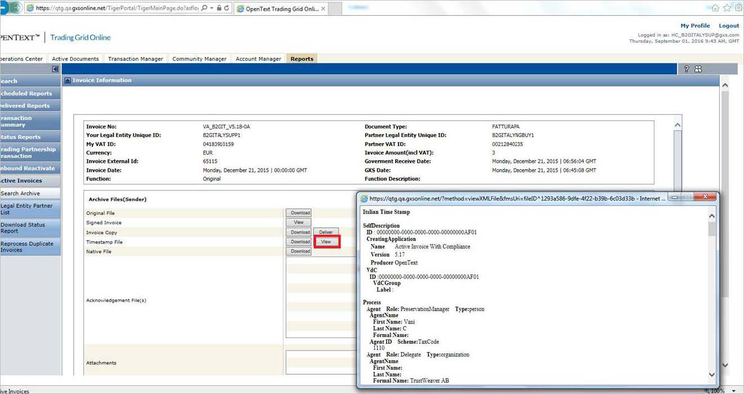Image resolution: width=744 pixels, height=394 pixels.
Task: Open the Operations Center tab
Action: click(21, 59)
